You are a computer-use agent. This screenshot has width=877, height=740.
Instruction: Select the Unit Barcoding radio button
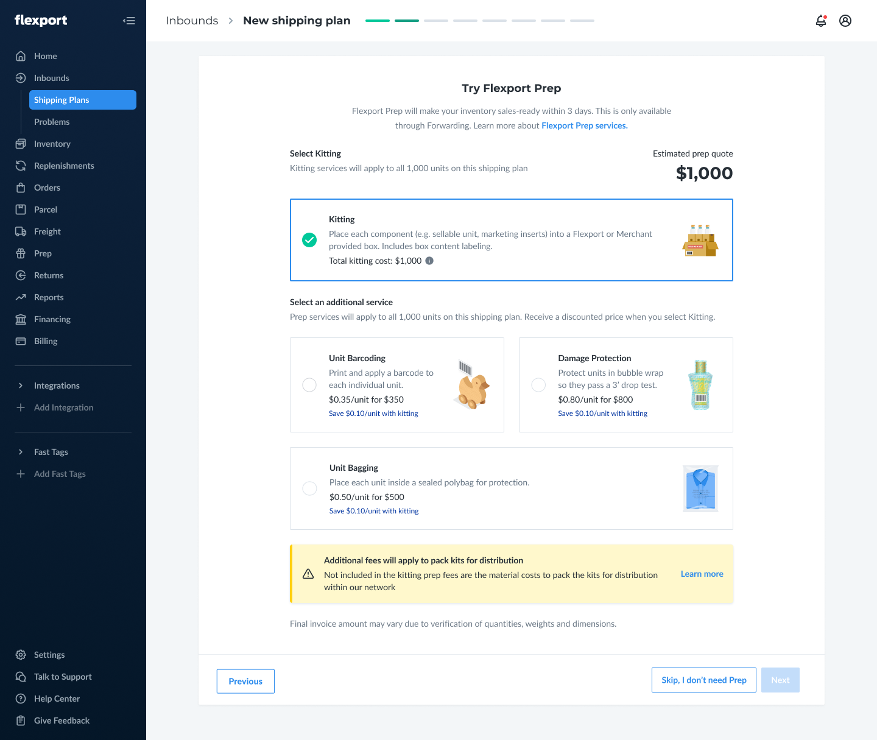(x=309, y=385)
